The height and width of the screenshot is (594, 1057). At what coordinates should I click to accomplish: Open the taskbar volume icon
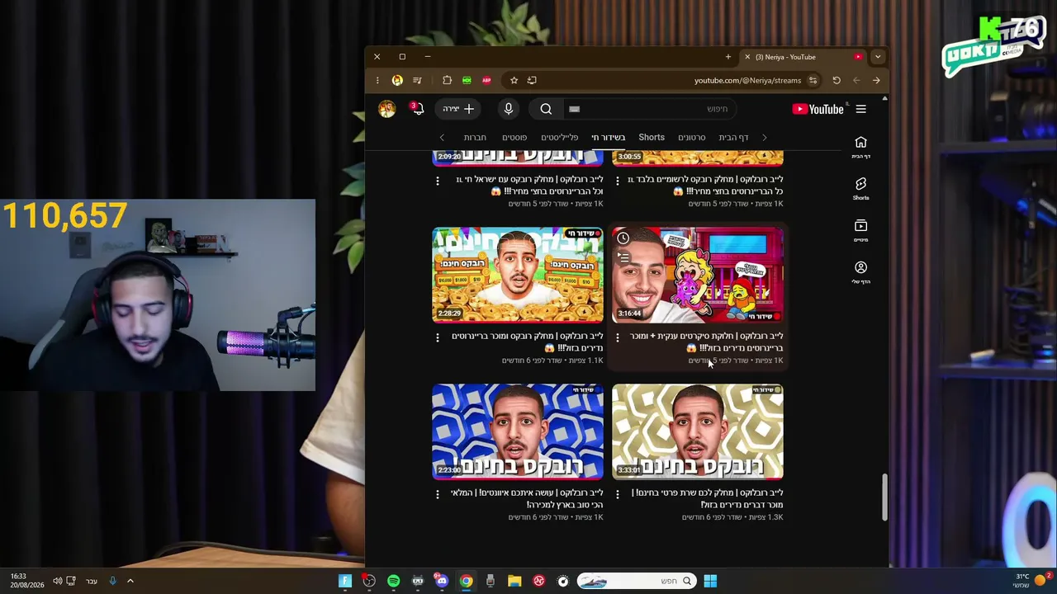(x=57, y=581)
